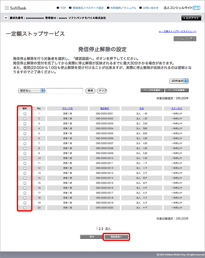Click the SoftBank logo
The width and height of the screenshot is (205, 258).
(x=15, y=8)
